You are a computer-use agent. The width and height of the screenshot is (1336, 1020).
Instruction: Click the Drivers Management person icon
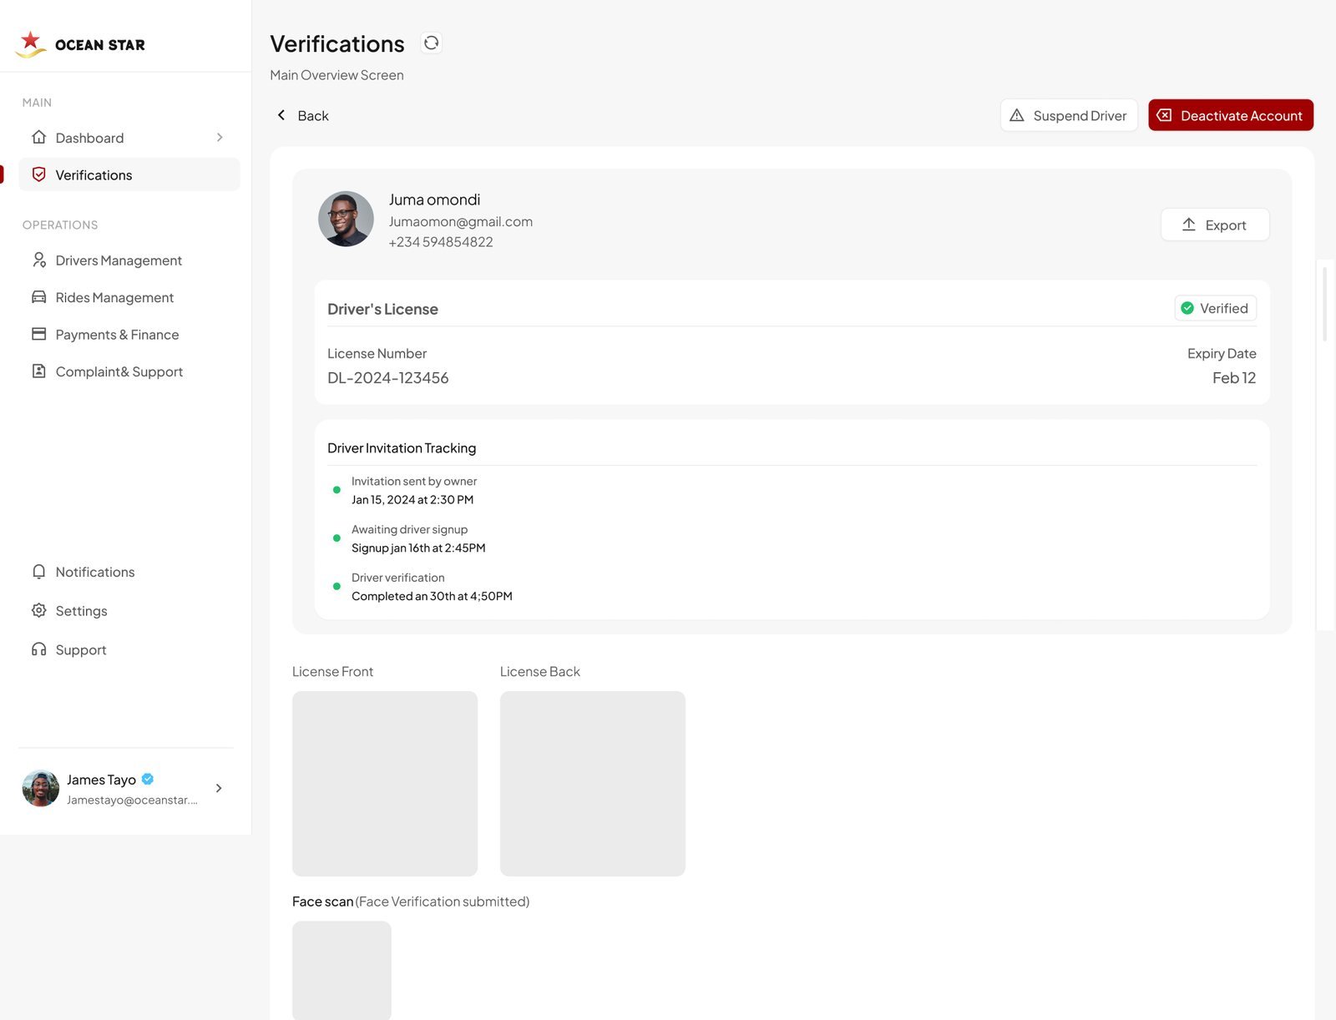click(38, 260)
